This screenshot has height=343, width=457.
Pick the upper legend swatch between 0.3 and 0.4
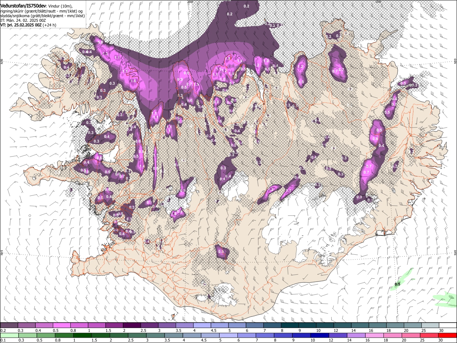click(x=26, y=325)
